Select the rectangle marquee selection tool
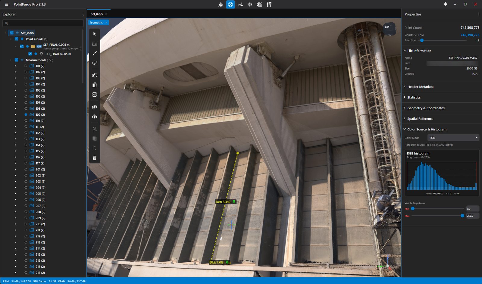This screenshot has height=284, width=482. tap(95, 44)
